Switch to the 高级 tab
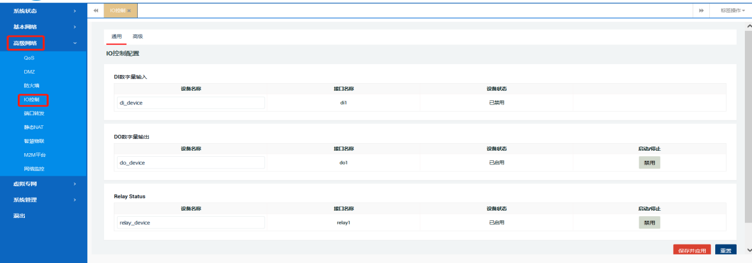 tap(138, 37)
